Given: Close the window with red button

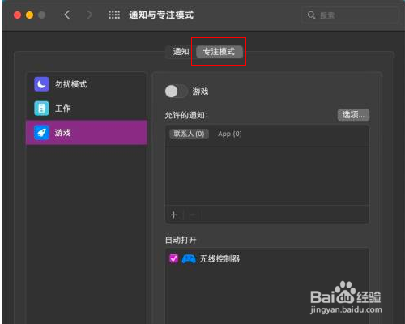Looking at the screenshot, I should (18, 15).
